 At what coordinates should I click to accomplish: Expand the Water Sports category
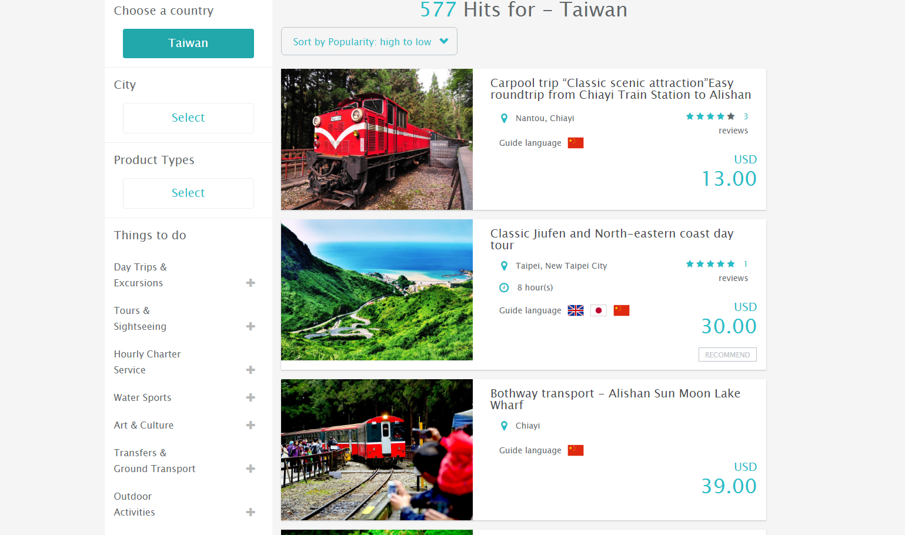pos(251,397)
